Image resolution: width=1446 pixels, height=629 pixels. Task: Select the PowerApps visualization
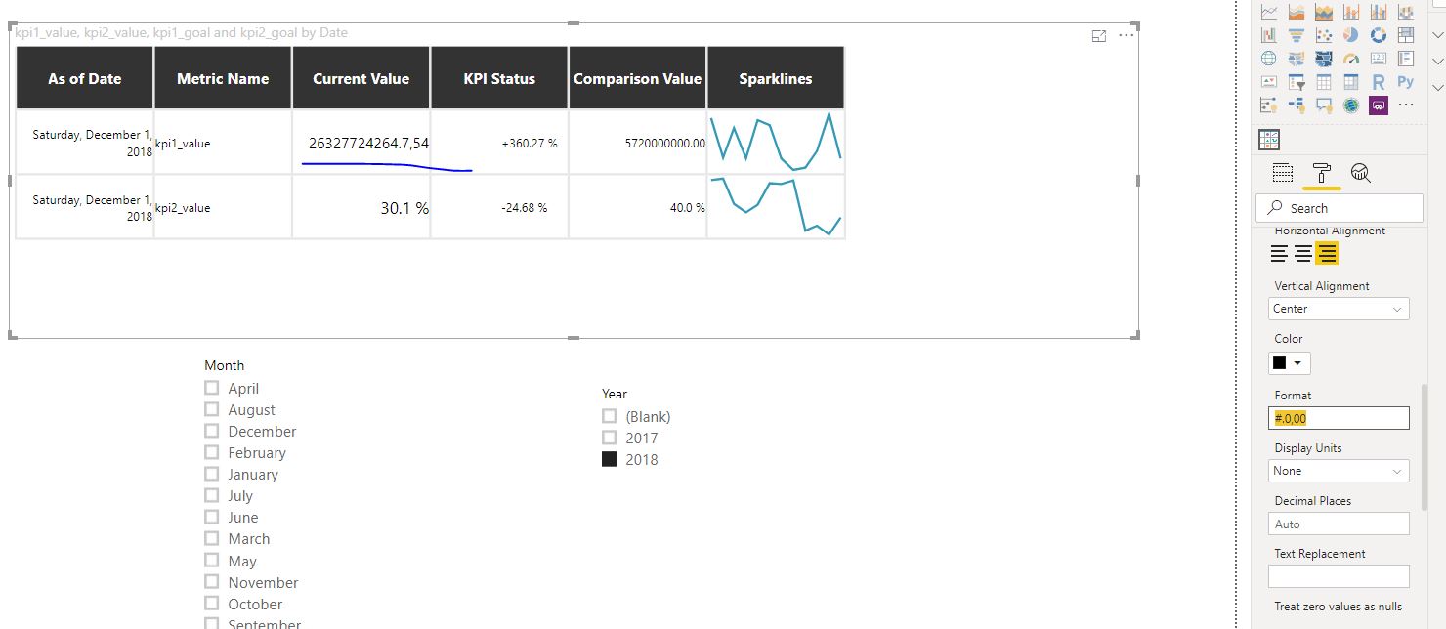click(x=1379, y=105)
